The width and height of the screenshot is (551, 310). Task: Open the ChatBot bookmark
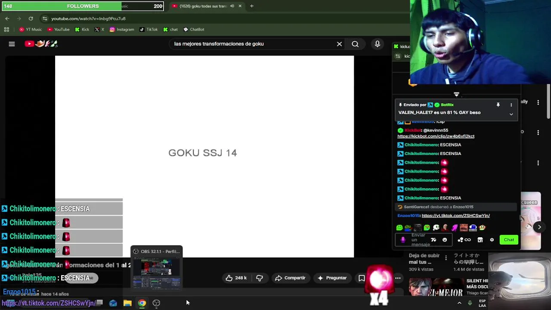coord(194,29)
